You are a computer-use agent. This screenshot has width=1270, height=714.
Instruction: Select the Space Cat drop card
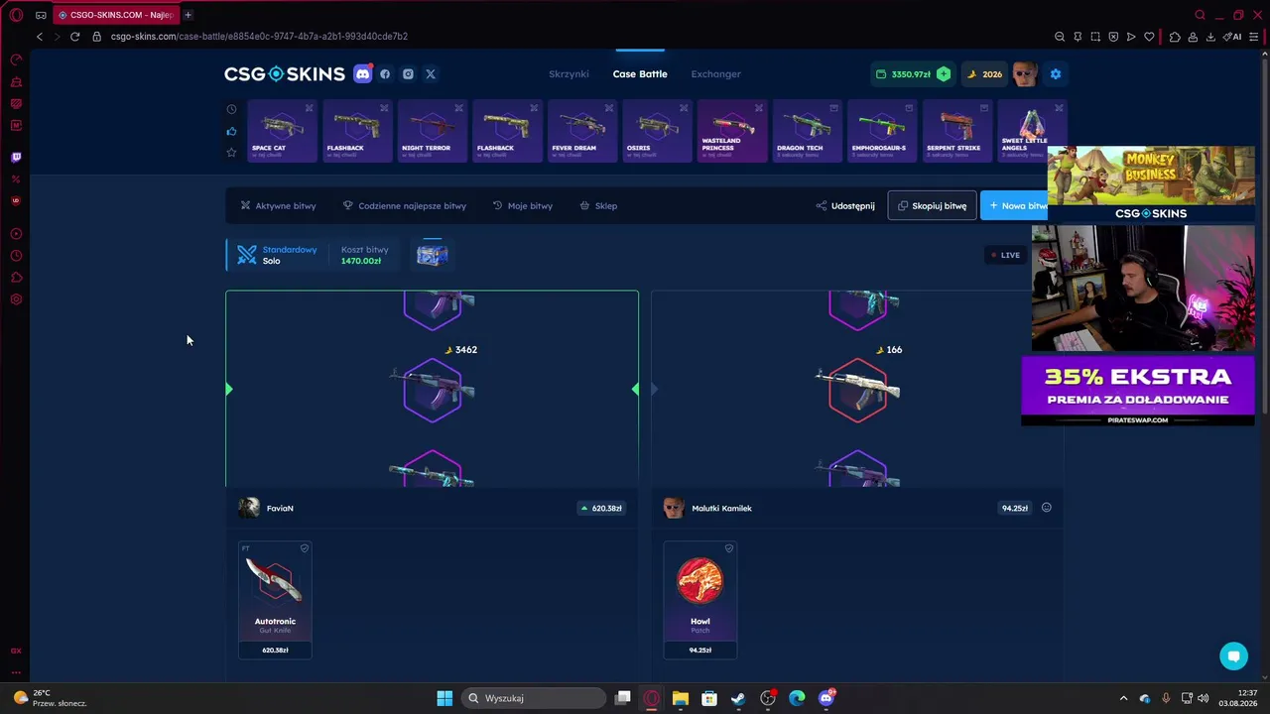[x=282, y=131]
